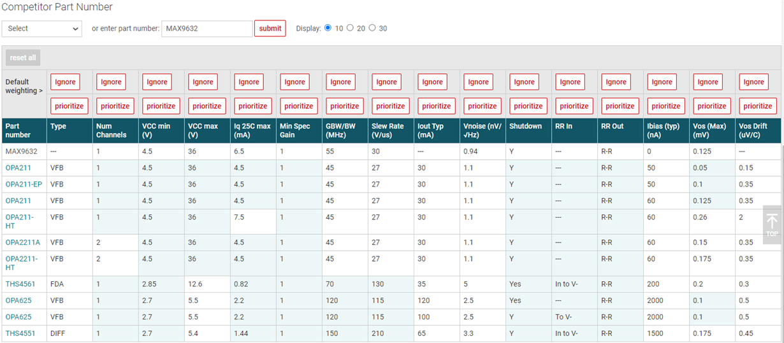Ignore the Vos (Max) column

pos(708,82)
